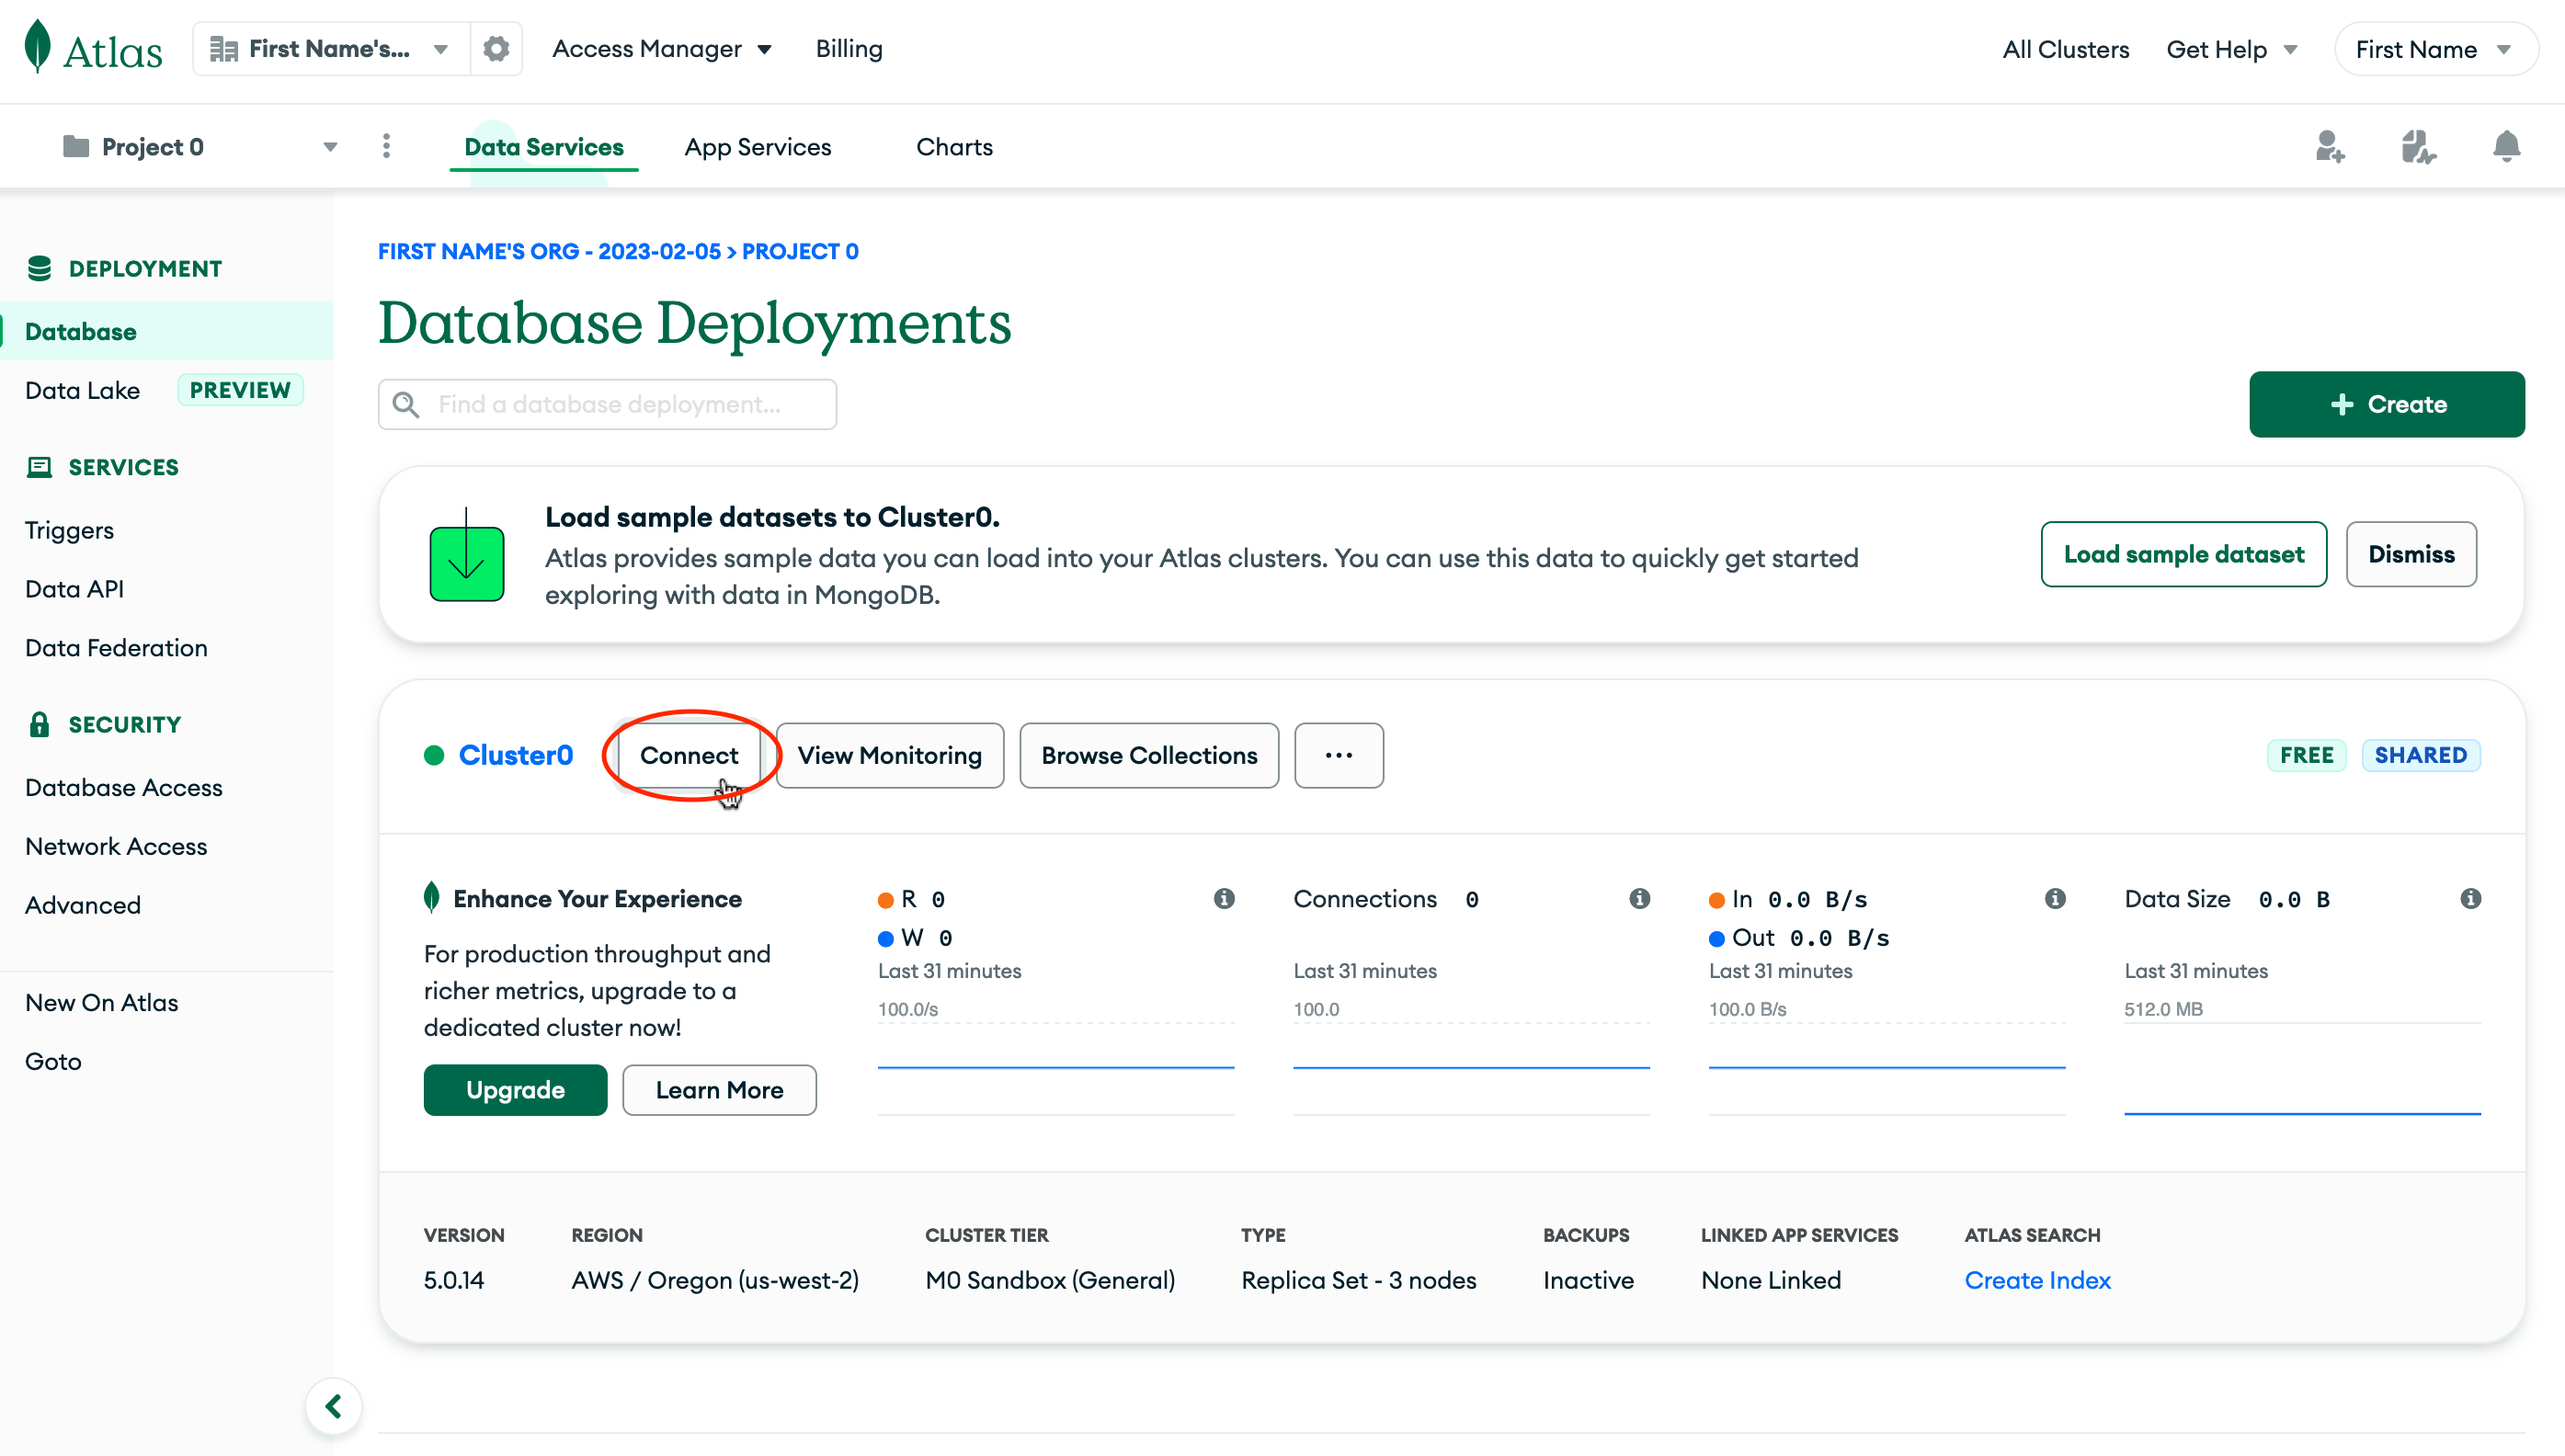Expand the Get Help menu
The image size is (2565, 1456).
[2231, 49]
